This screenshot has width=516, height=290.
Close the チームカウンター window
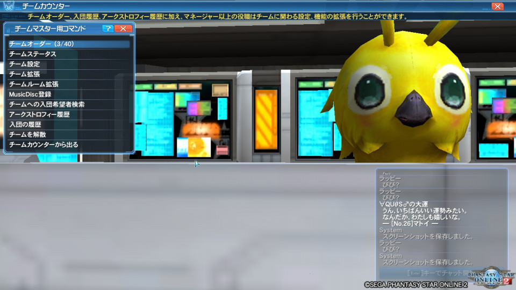(x=497, y=6)
